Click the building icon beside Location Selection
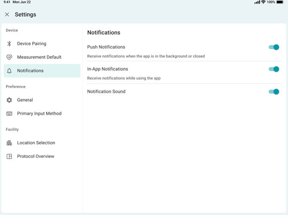 pos(9,143)
